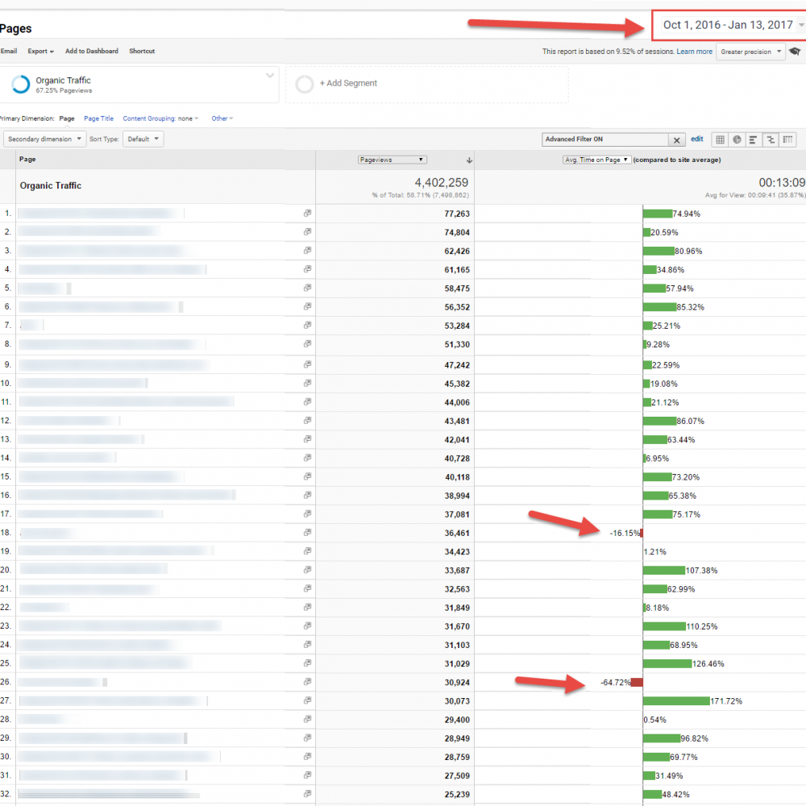Open row 58,475 page external link icon
This screenshot has height=806, width=806.
coord(307,288)
